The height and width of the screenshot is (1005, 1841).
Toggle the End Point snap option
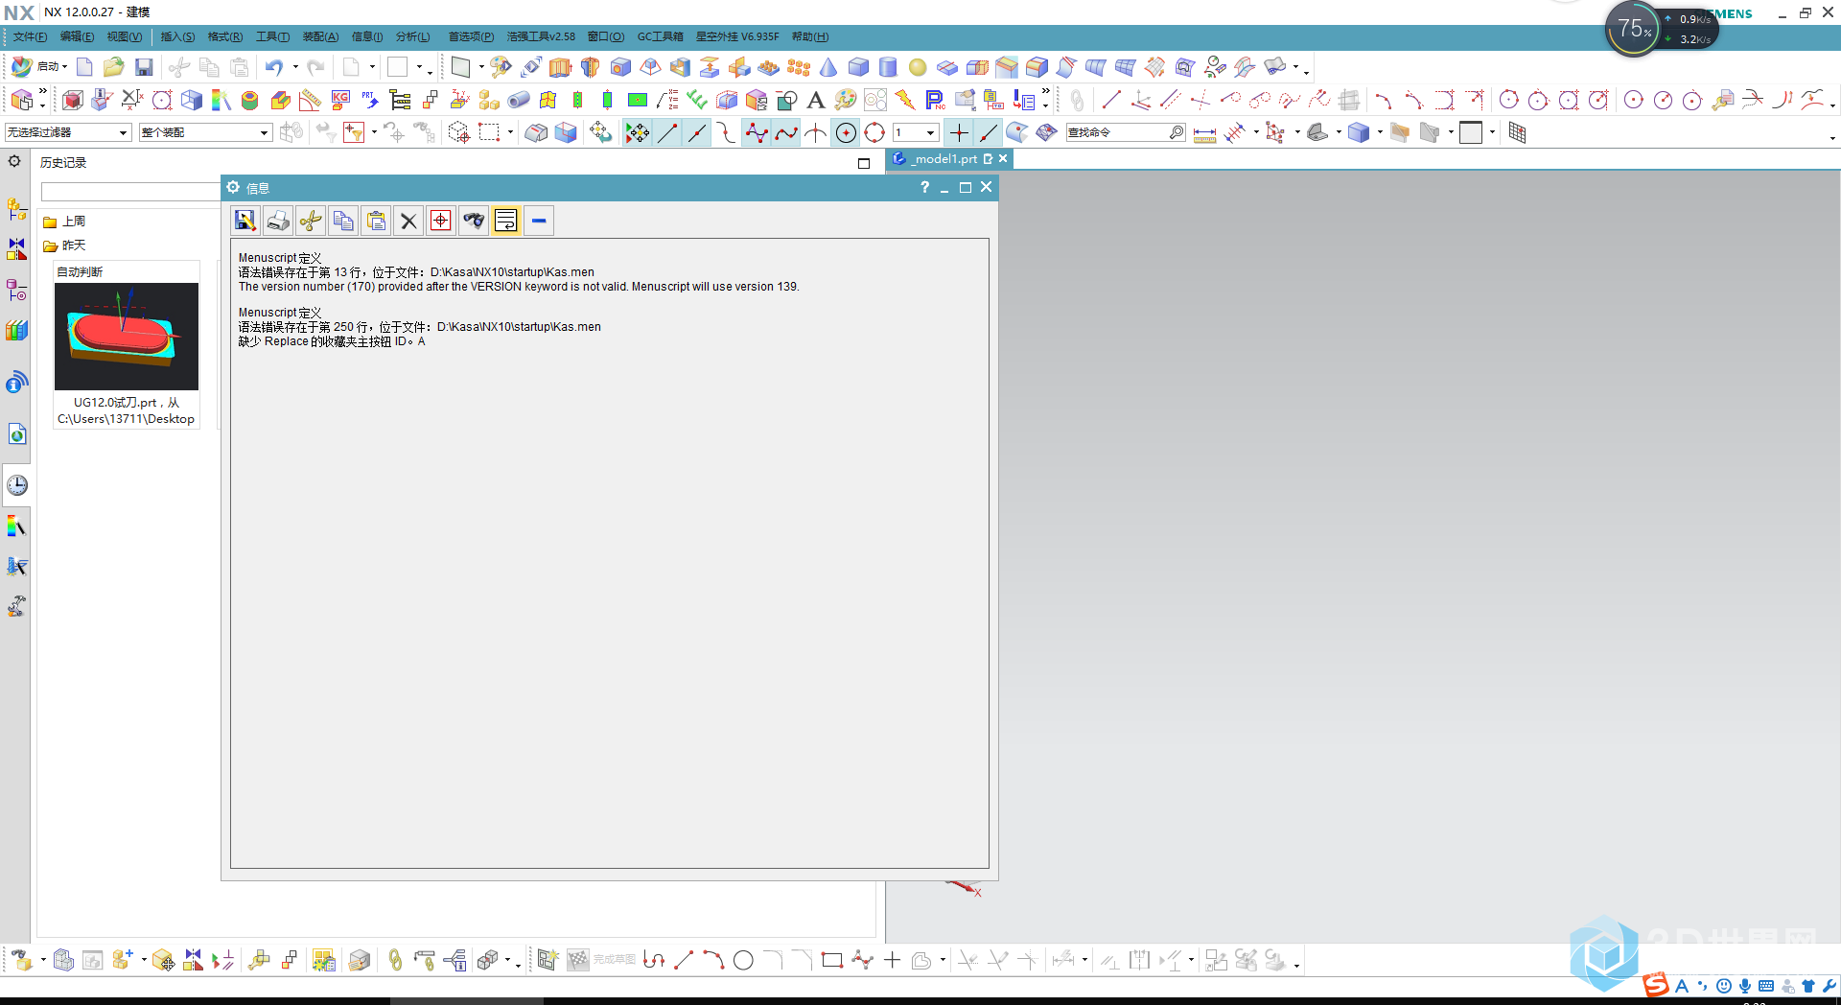tap(667, 133)
